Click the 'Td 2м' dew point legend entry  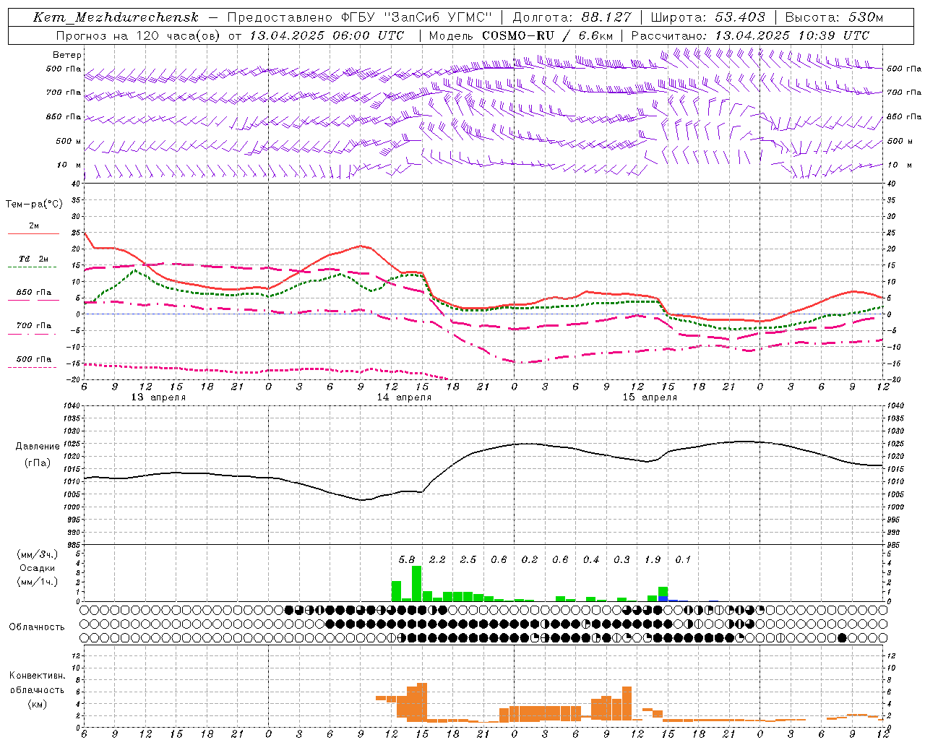33,259
